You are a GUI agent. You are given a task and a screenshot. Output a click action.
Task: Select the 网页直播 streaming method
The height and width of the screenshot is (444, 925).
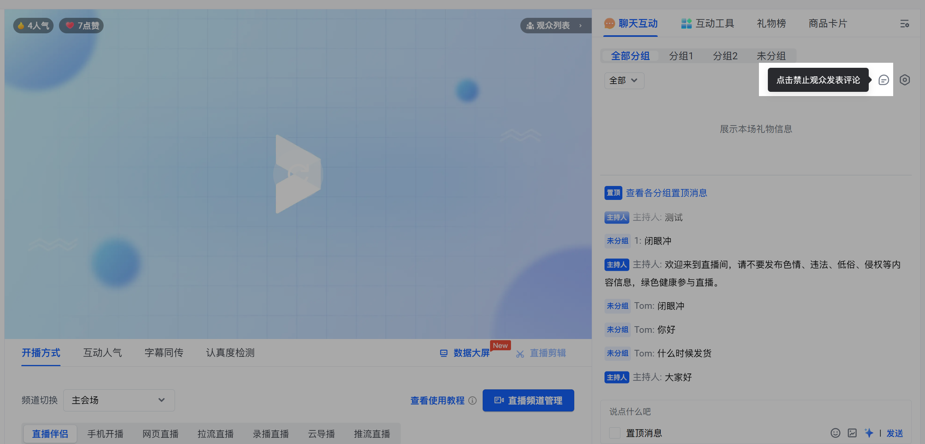tap(160, 434)
